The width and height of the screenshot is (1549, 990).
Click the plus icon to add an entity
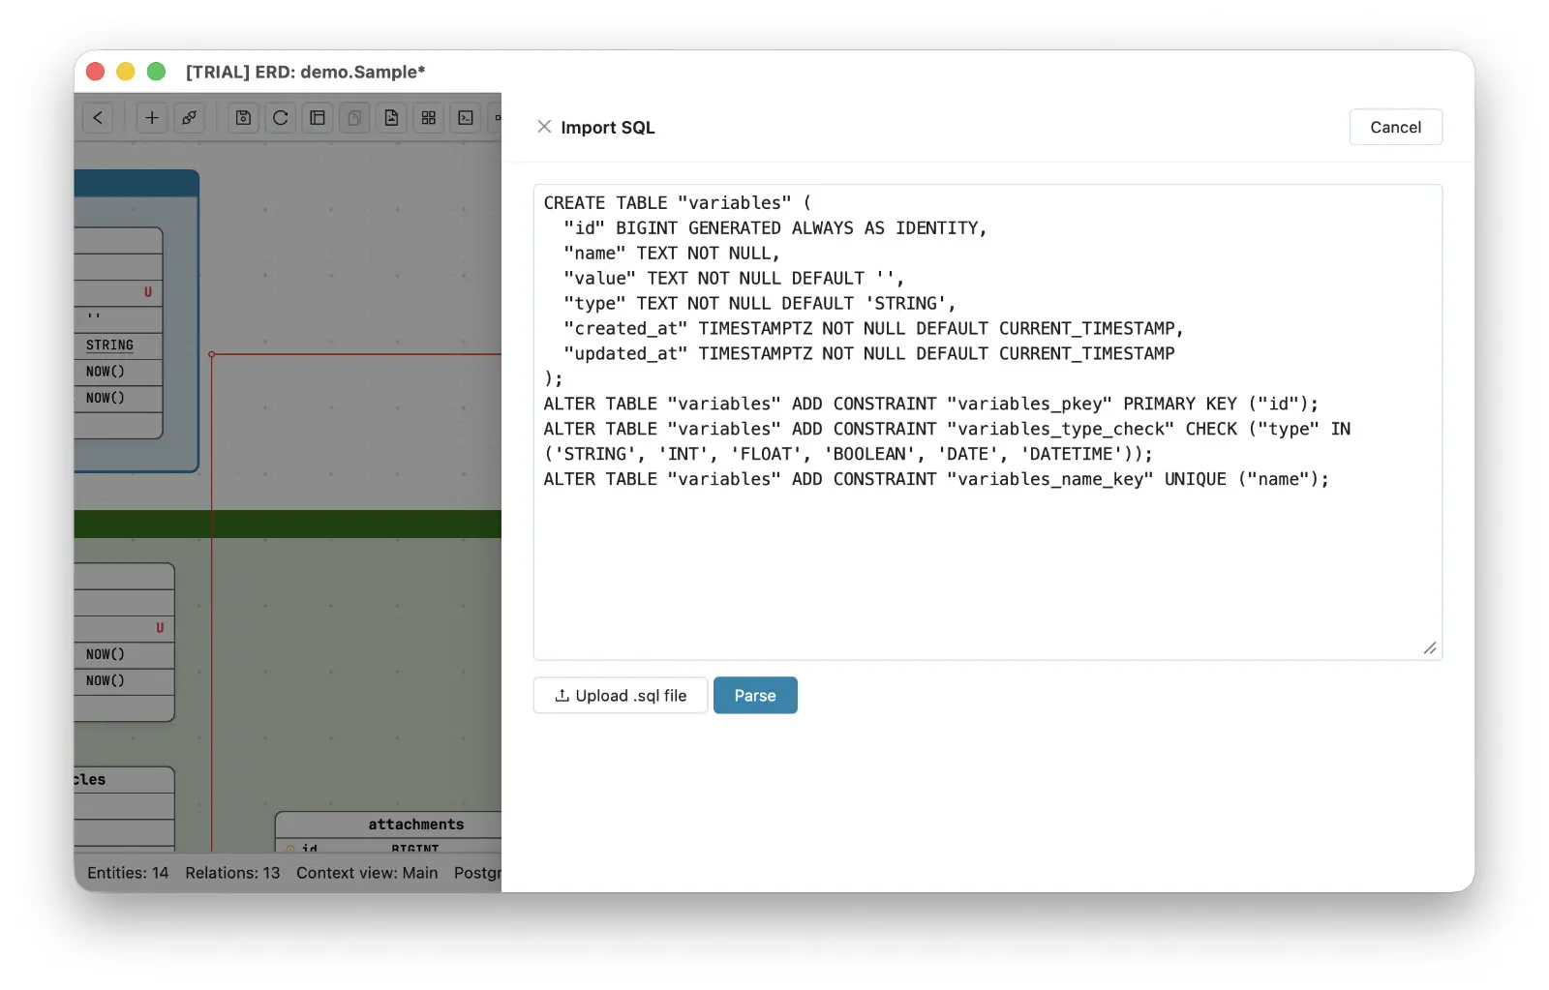[152, 118]
